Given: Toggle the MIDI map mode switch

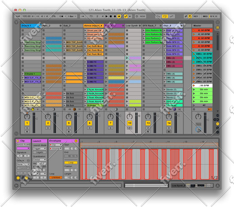Looking at the screenshot, I should click(205, 16).
